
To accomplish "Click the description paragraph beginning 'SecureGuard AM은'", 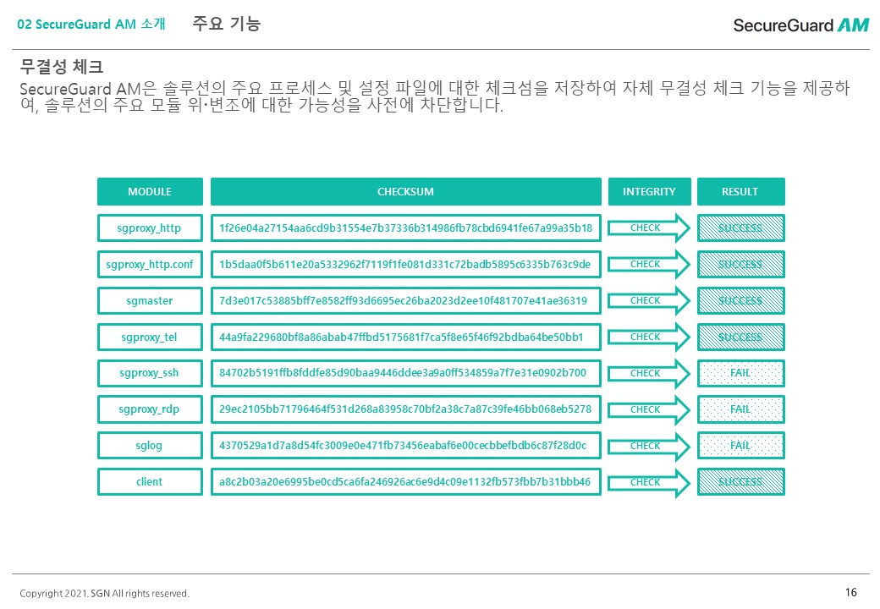I will click(435, 96).
